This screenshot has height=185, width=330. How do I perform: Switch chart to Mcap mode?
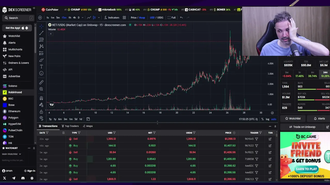tap(142, 17)
